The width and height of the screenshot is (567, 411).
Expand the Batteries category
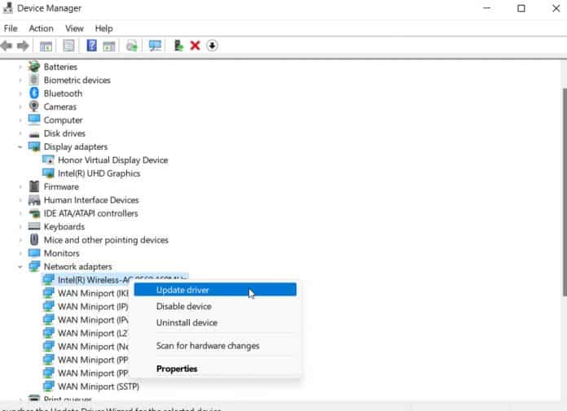(20, 67)
